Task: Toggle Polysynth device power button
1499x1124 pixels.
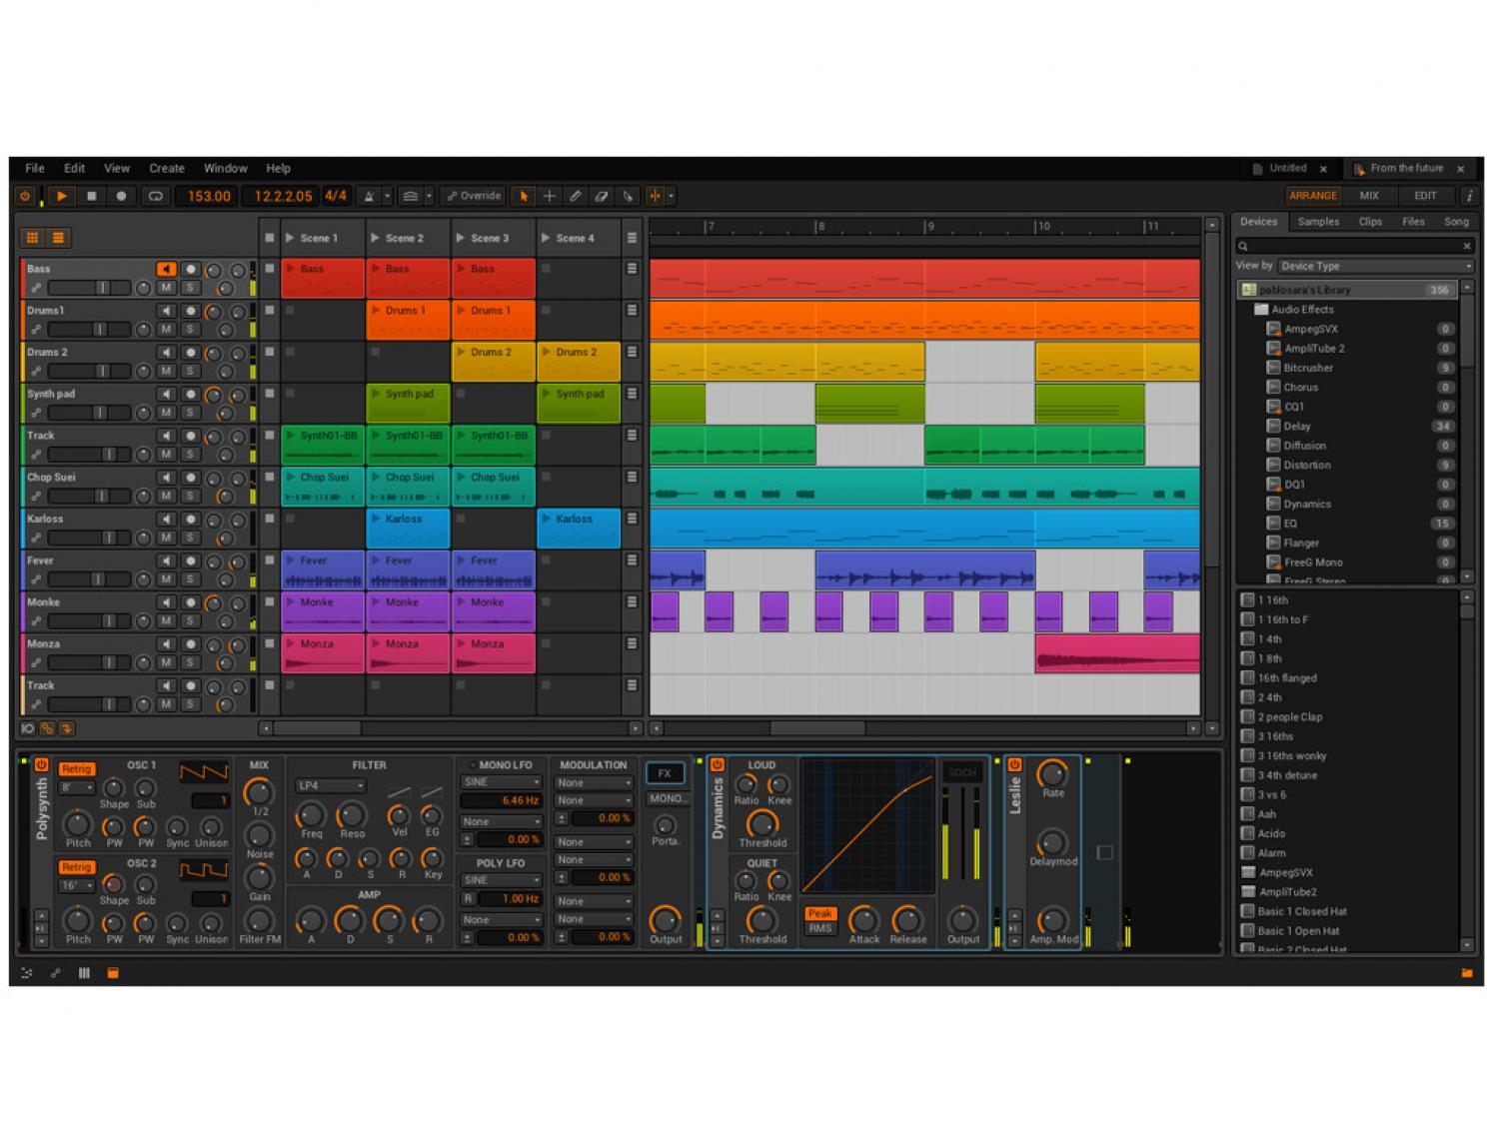Action: (41, 765)
